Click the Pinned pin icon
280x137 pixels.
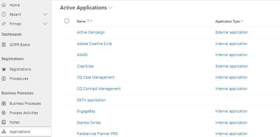[4, 24]
